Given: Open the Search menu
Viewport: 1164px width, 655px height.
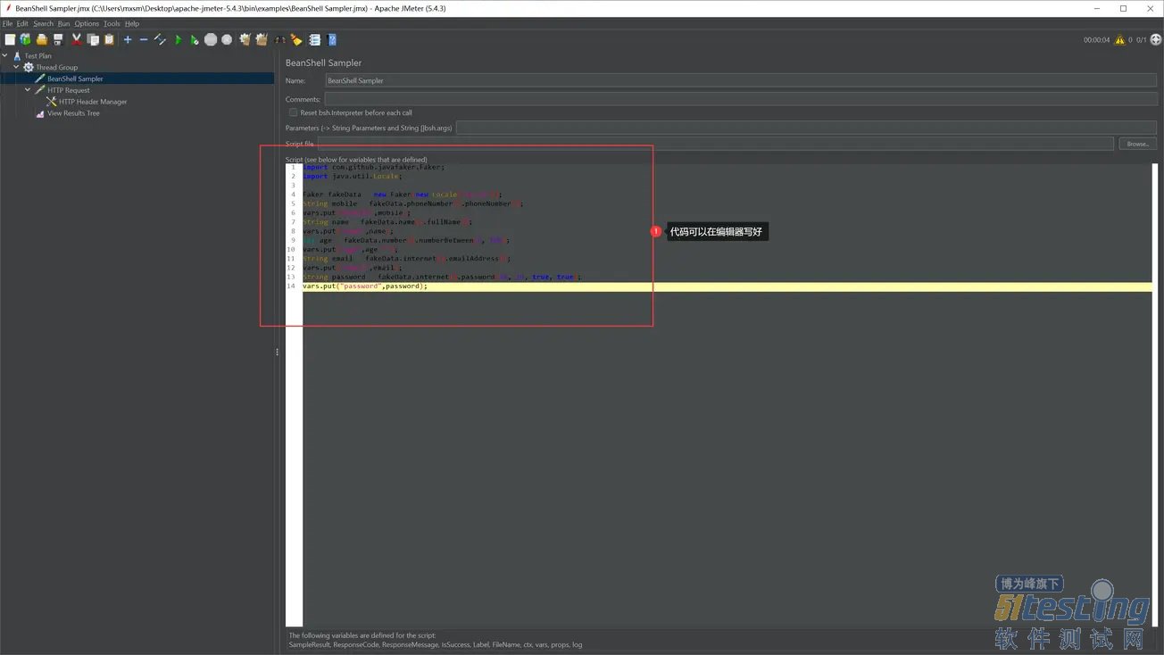Looking at the screenshot, I should (x=44, y=23).
